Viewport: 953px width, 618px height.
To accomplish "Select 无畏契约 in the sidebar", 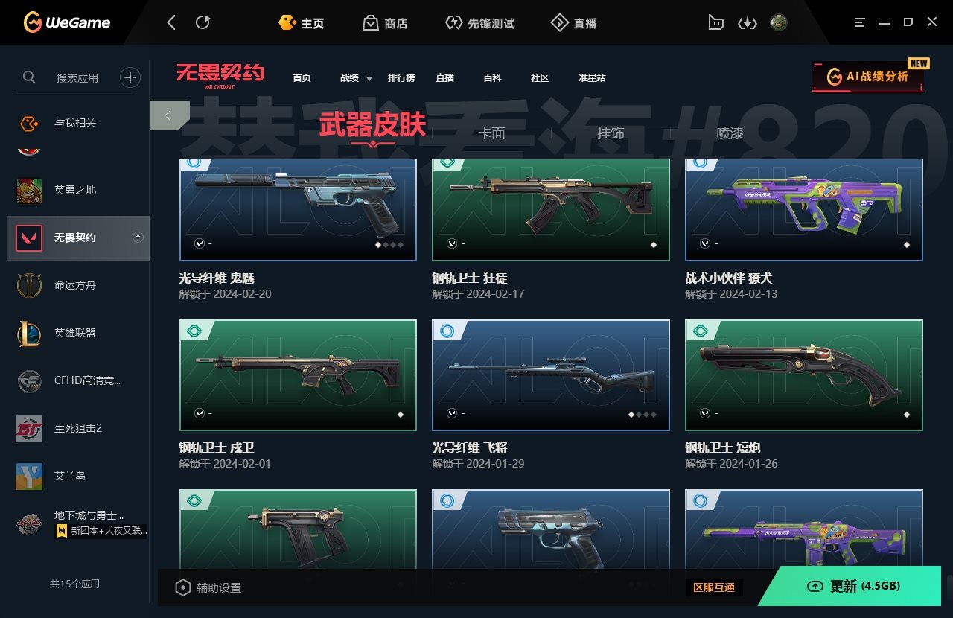I will coord(78,238).
